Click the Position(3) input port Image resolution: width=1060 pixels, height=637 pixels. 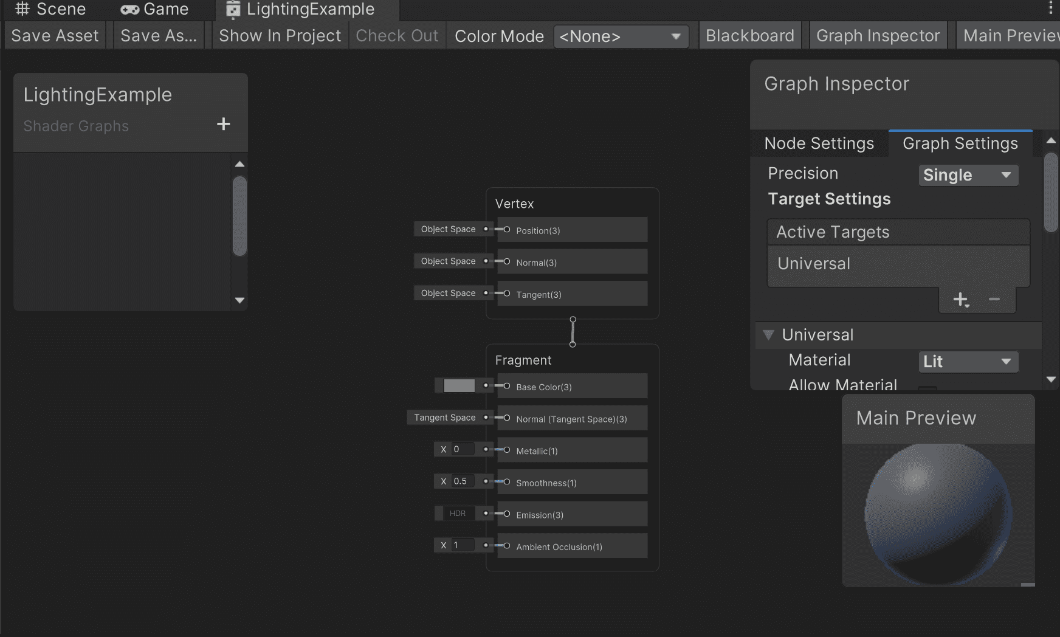[x=507, y=229]
